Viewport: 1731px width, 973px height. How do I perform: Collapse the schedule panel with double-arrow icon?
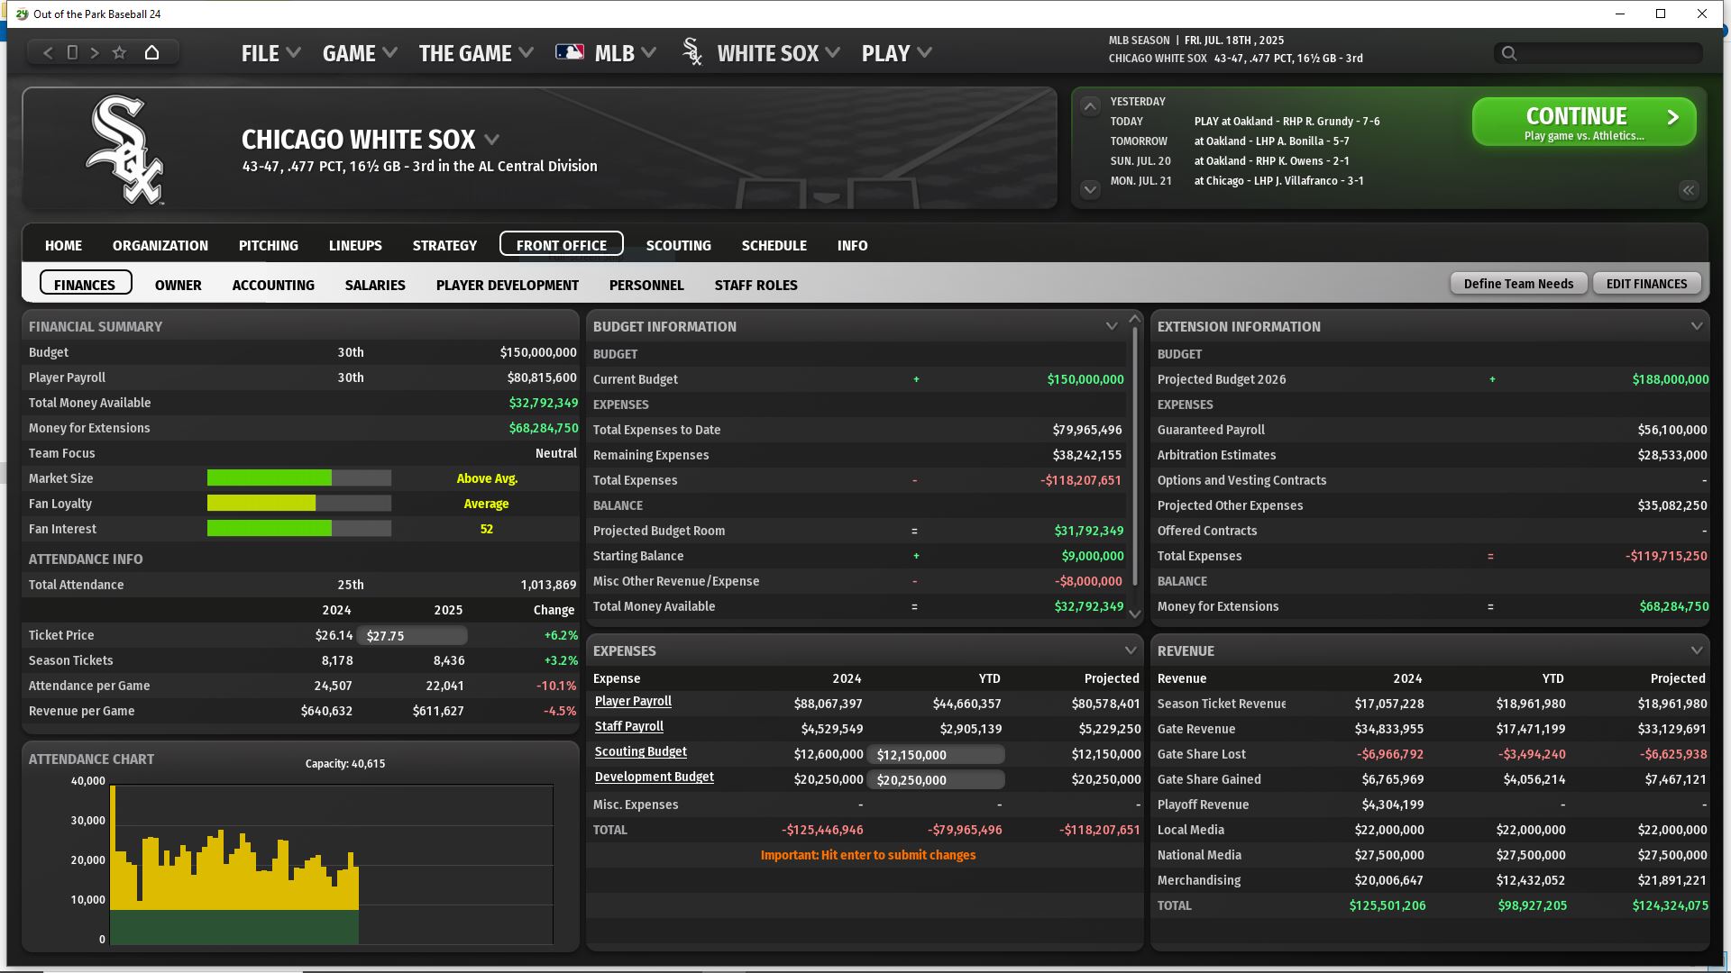coord(1688,190)
